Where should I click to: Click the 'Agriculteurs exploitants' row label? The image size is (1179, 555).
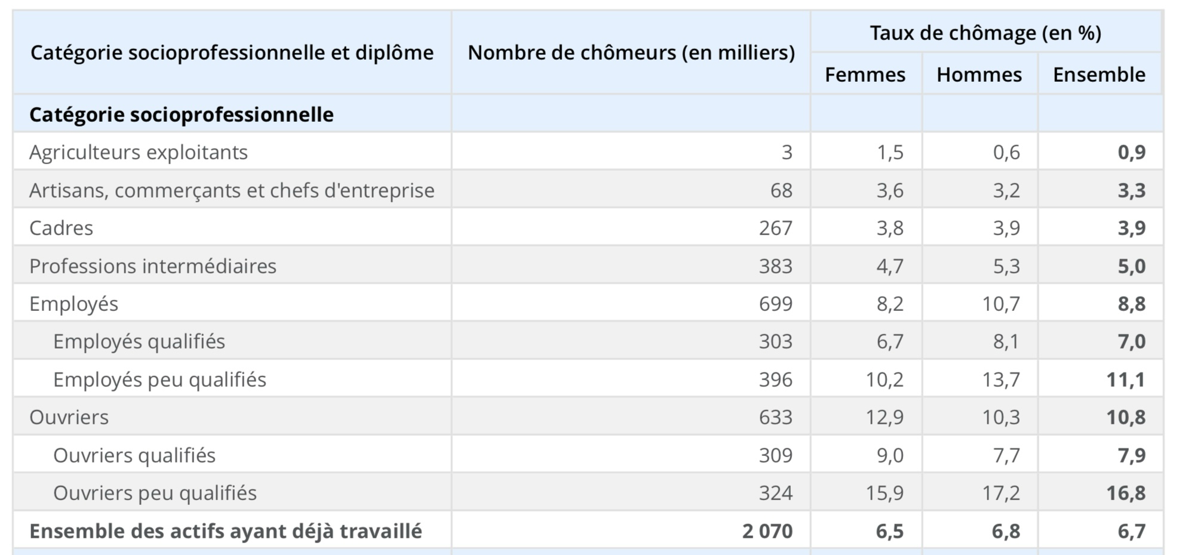tap(139, 152)
